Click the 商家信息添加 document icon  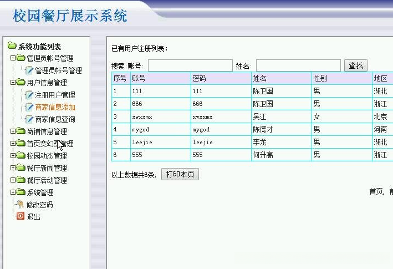click(x=29, y=107)
